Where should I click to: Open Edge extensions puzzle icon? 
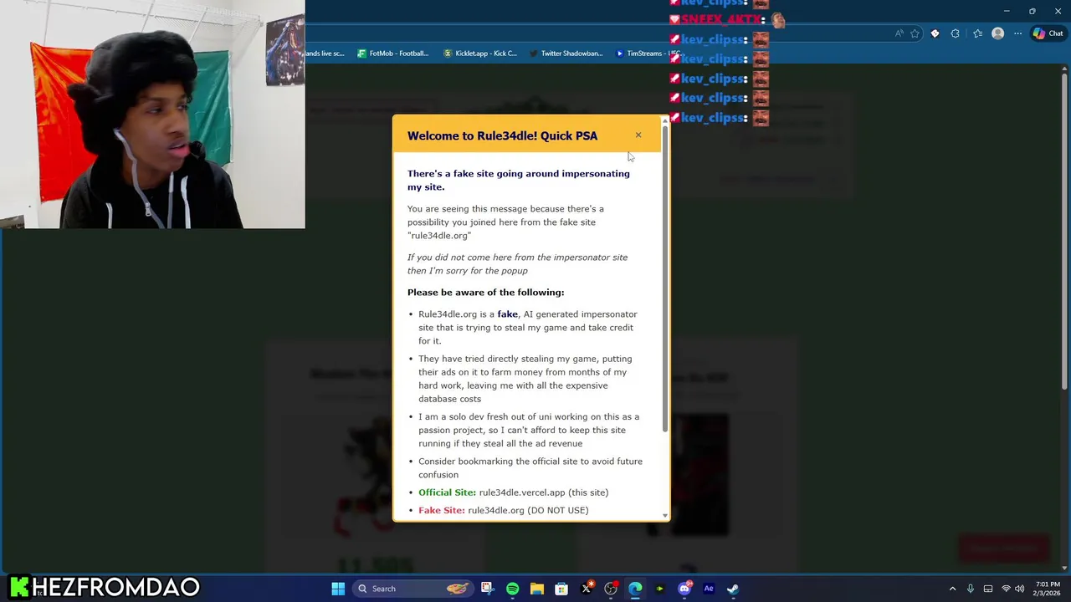tap(956, 33)
